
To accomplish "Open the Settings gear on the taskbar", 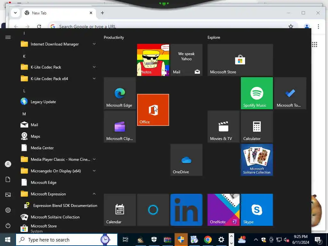I will [221, 240].
